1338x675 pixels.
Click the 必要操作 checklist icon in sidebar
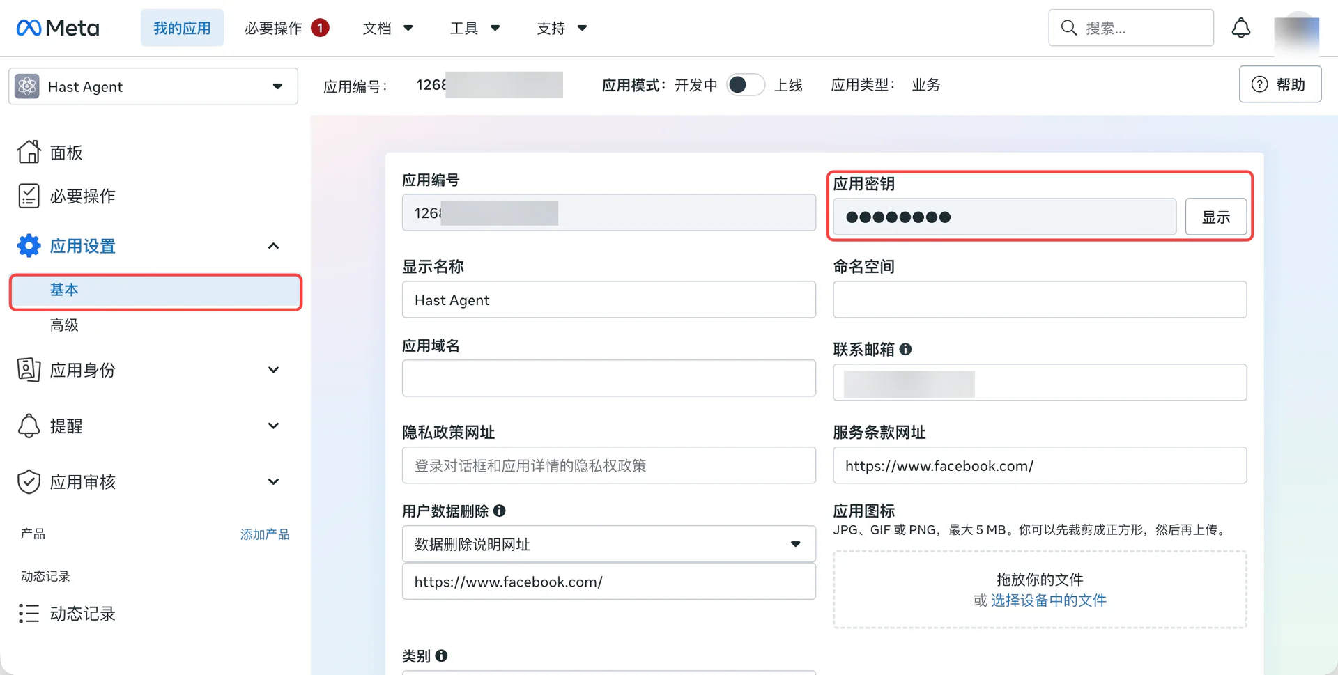click(x=29, y=196)
